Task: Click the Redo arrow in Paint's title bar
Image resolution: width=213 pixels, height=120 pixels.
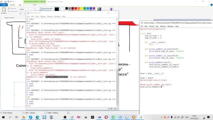Action: tap(11, 2)
